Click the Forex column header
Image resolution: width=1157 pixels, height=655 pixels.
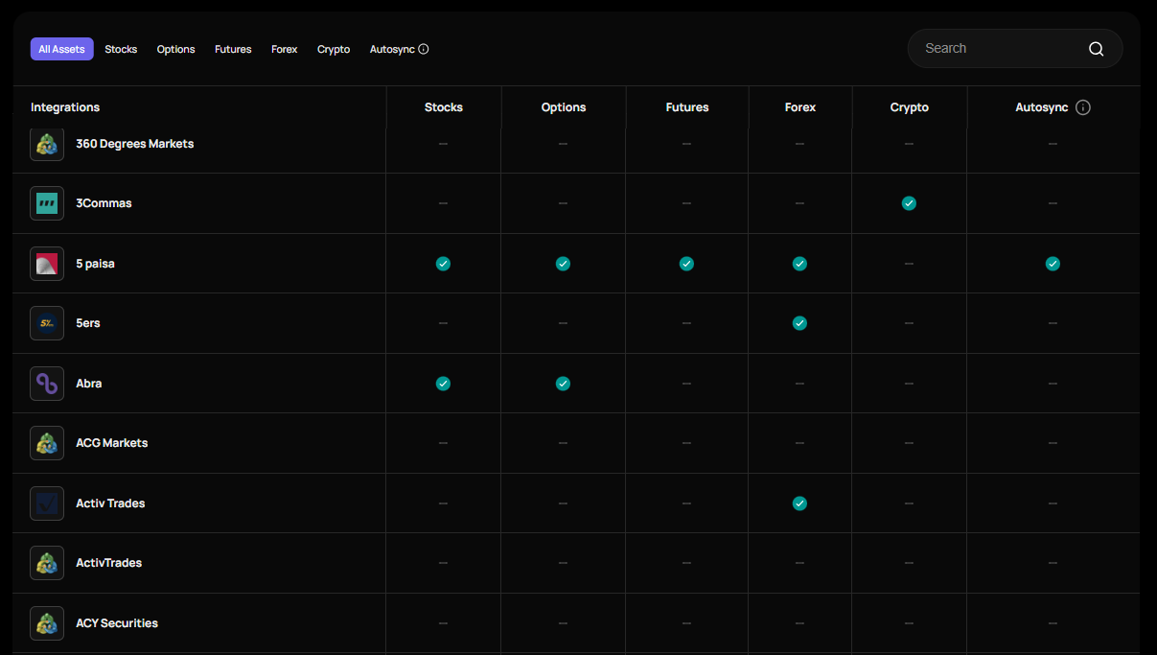click(x=800, y=107)
